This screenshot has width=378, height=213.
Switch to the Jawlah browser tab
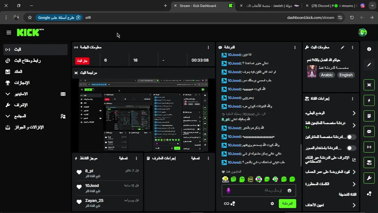(269, 6)
